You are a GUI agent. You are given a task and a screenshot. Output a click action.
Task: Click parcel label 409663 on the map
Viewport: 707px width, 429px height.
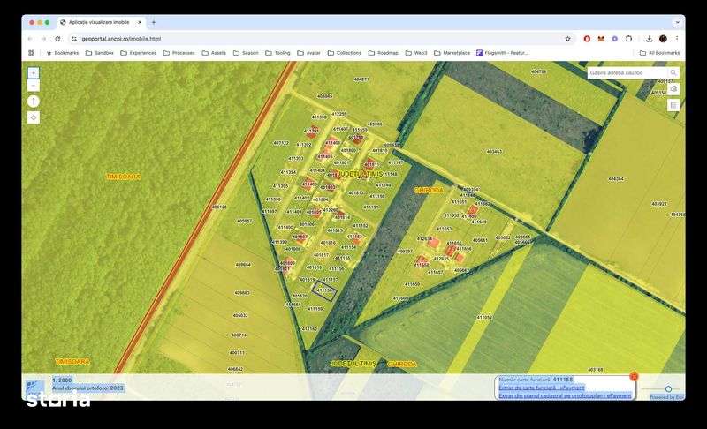pos(241,292)
